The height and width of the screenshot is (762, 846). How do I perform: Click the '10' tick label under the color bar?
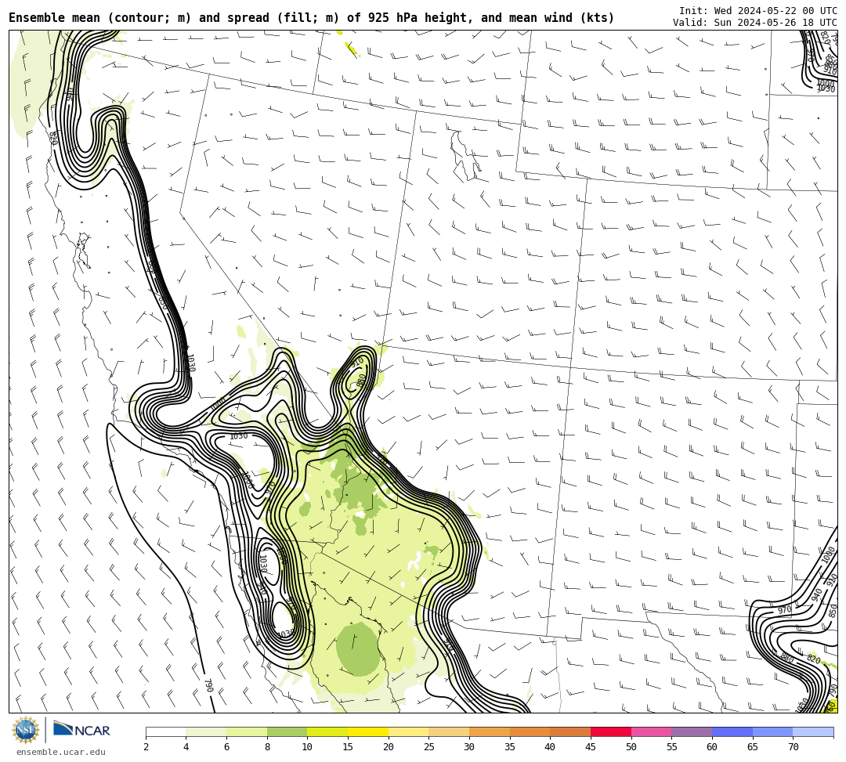point(307,747)
